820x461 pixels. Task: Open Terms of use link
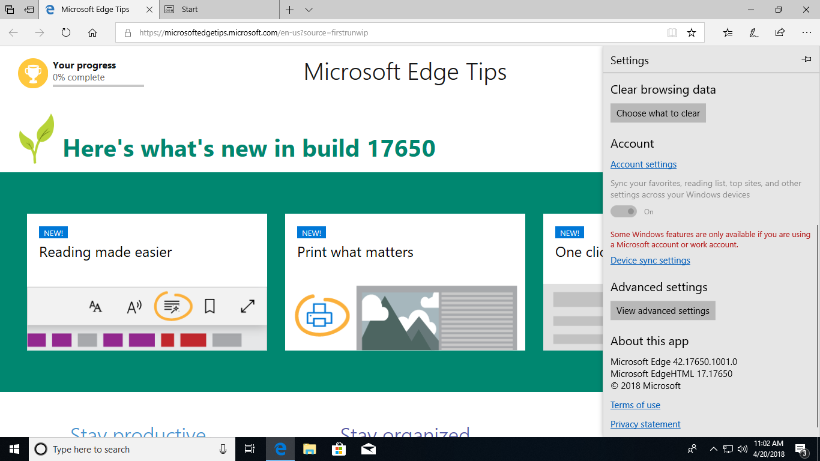635,405
